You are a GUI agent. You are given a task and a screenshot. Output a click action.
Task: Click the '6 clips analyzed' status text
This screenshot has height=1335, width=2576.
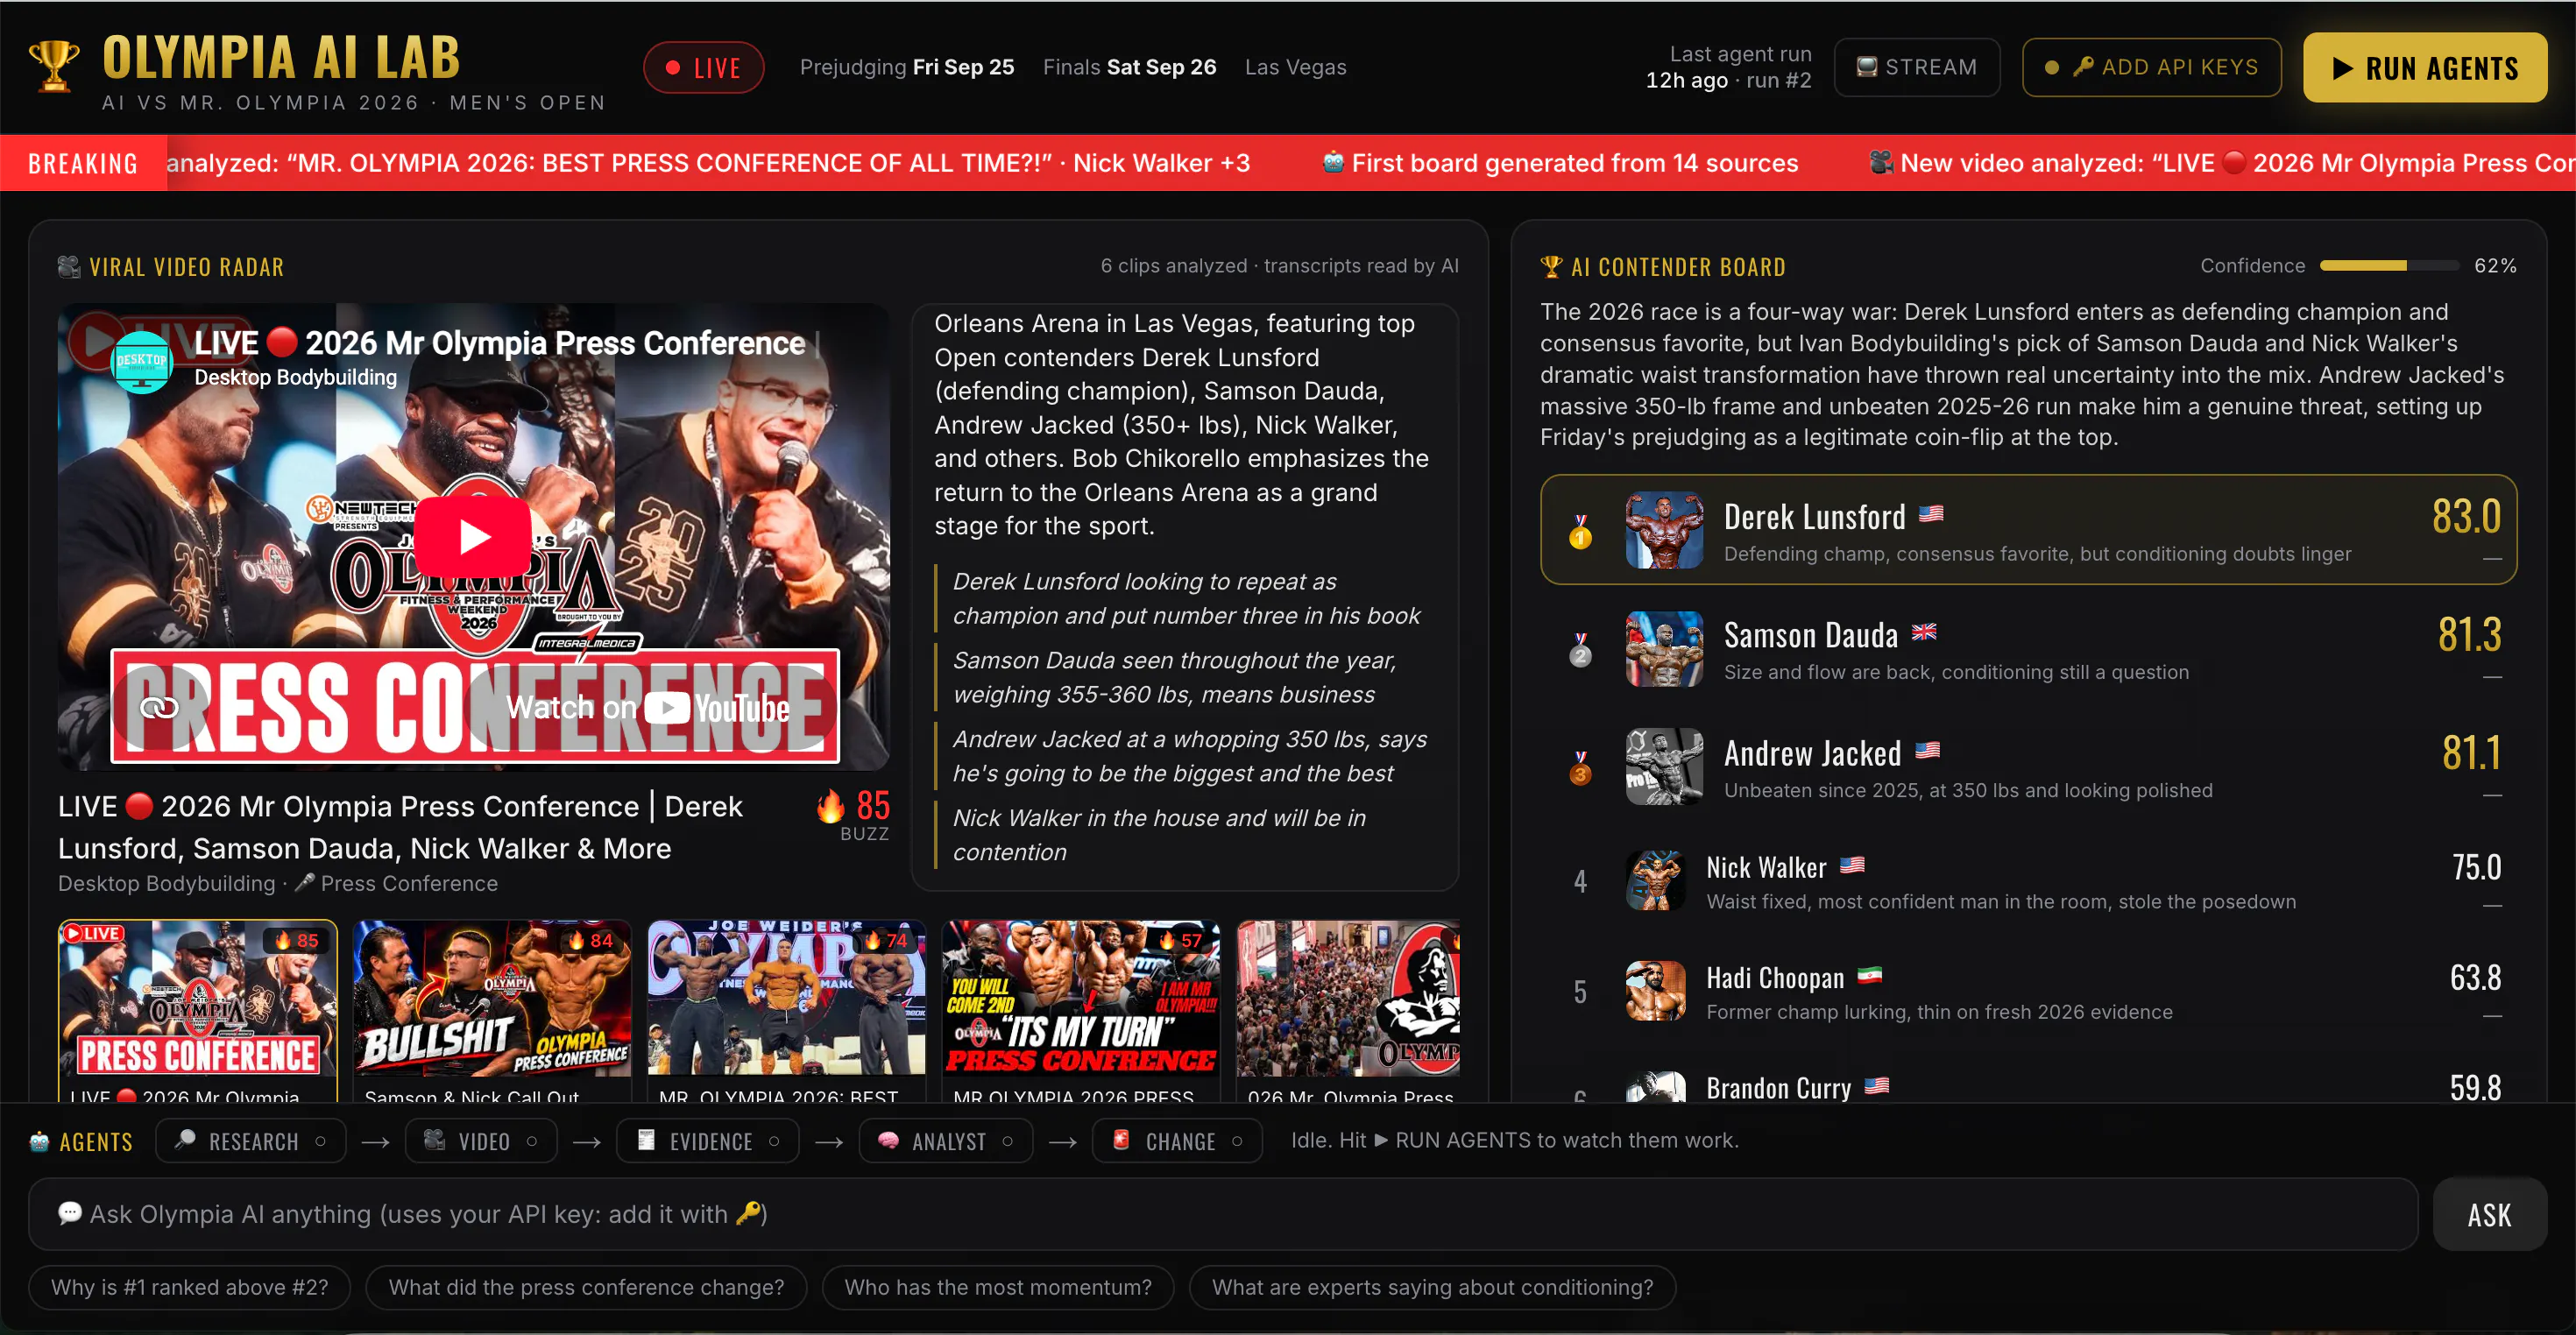point(1174,265)
